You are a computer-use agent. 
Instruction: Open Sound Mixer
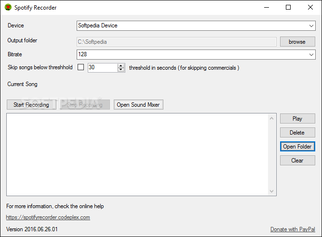[138, 105]
